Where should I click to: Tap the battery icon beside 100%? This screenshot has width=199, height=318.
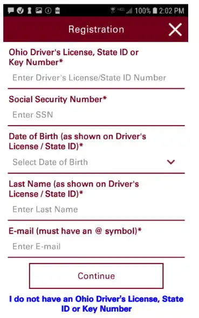[155, 11]
